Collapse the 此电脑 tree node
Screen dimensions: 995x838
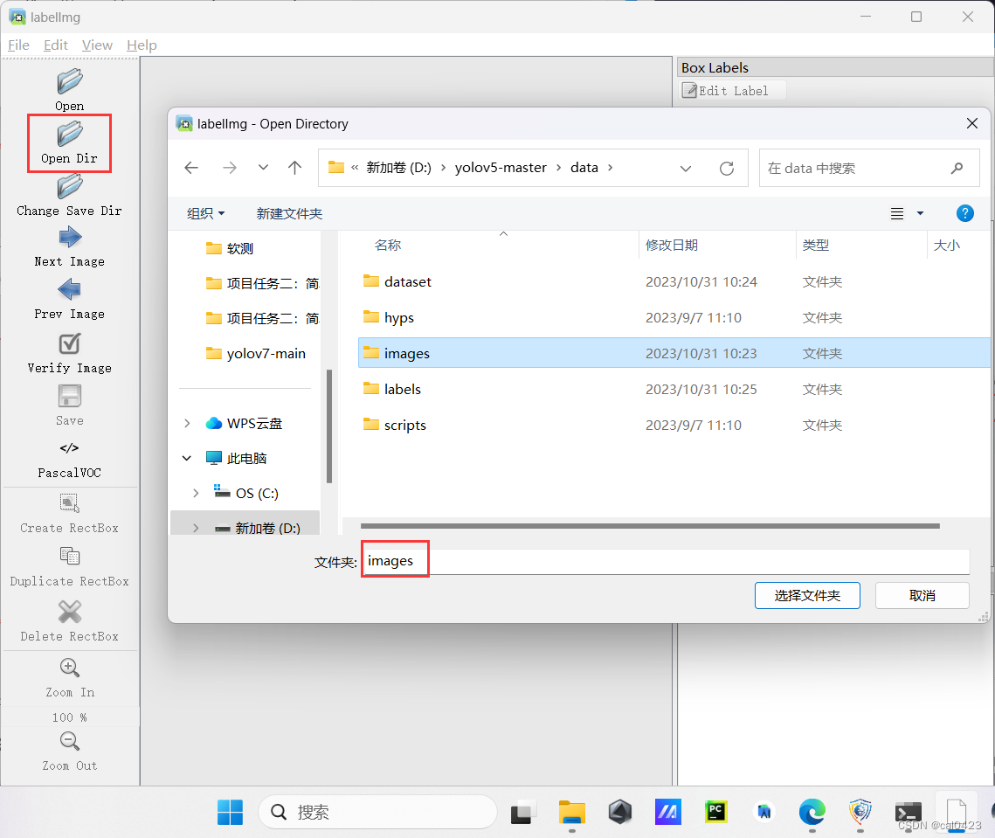coord(187,459)
